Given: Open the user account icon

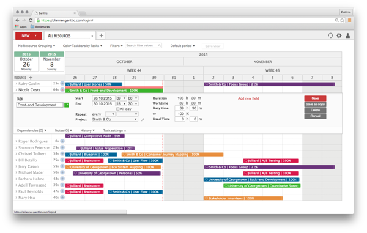Looking at the screenshot, I should 348,35.
